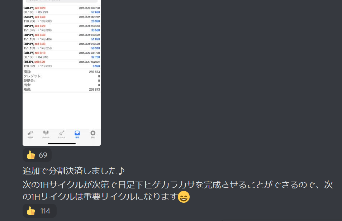Toggle the 114 thumbs-up reaction pill
The width and height of the screenshot is (342, 221).
(39, 211)
